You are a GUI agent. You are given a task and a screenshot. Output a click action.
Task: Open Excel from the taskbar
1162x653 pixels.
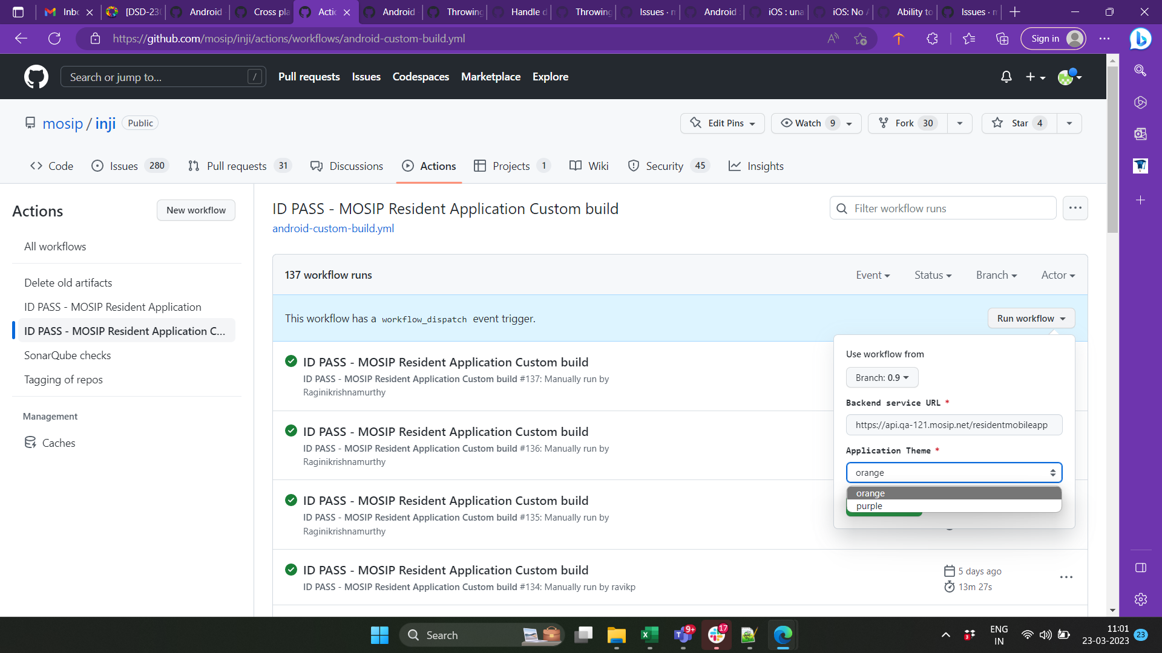(x=649, y=635)
